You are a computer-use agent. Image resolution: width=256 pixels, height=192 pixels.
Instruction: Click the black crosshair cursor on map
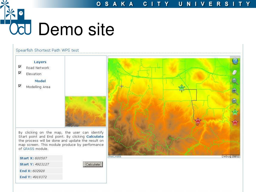click(121, 86)
